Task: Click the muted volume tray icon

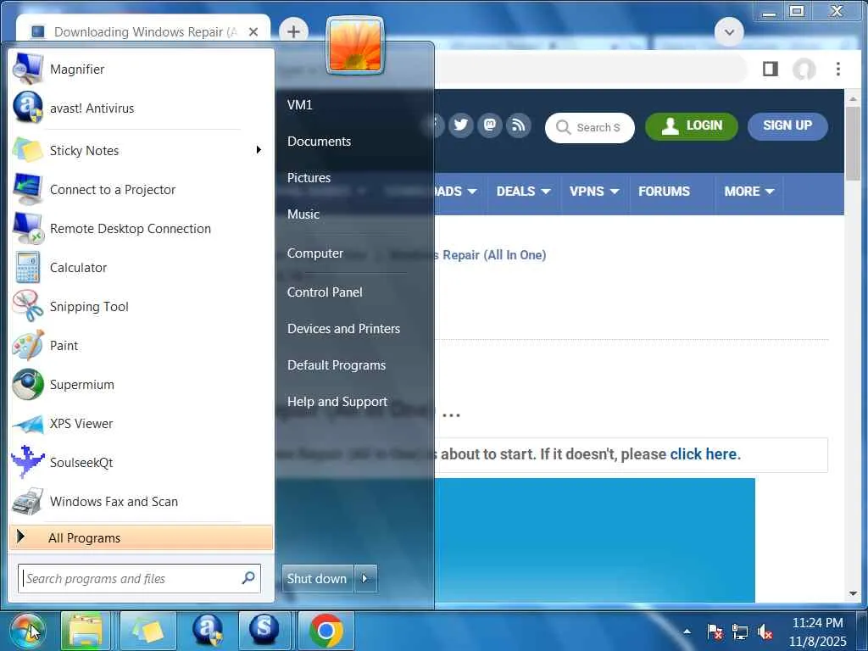Action: click(765, 632)
